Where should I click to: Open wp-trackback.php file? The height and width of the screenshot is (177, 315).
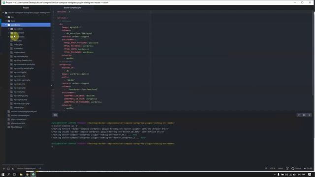(x=22, y=104)
